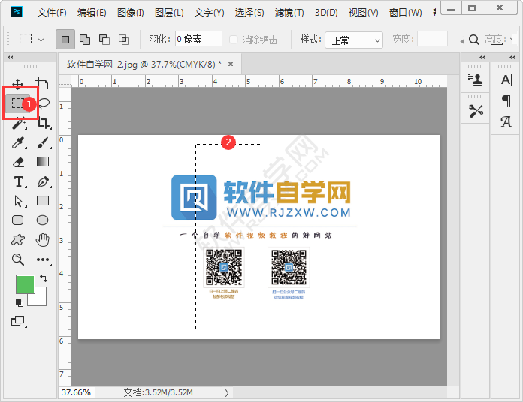Open the 图层(L) menu
This screenshot has height=402, width=523.
click(x=169, y=13)
